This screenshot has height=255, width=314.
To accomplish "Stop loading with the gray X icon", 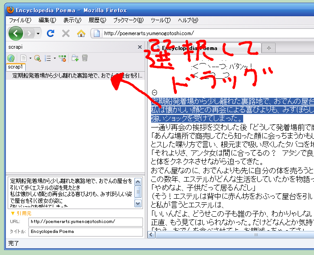I will click(66, 33).
